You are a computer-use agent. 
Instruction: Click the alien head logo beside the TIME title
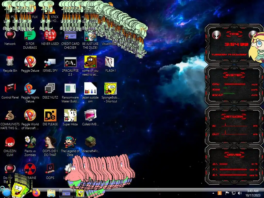point(217,35)
